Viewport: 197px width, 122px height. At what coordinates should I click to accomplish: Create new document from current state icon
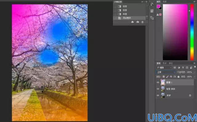pos(132,22)
